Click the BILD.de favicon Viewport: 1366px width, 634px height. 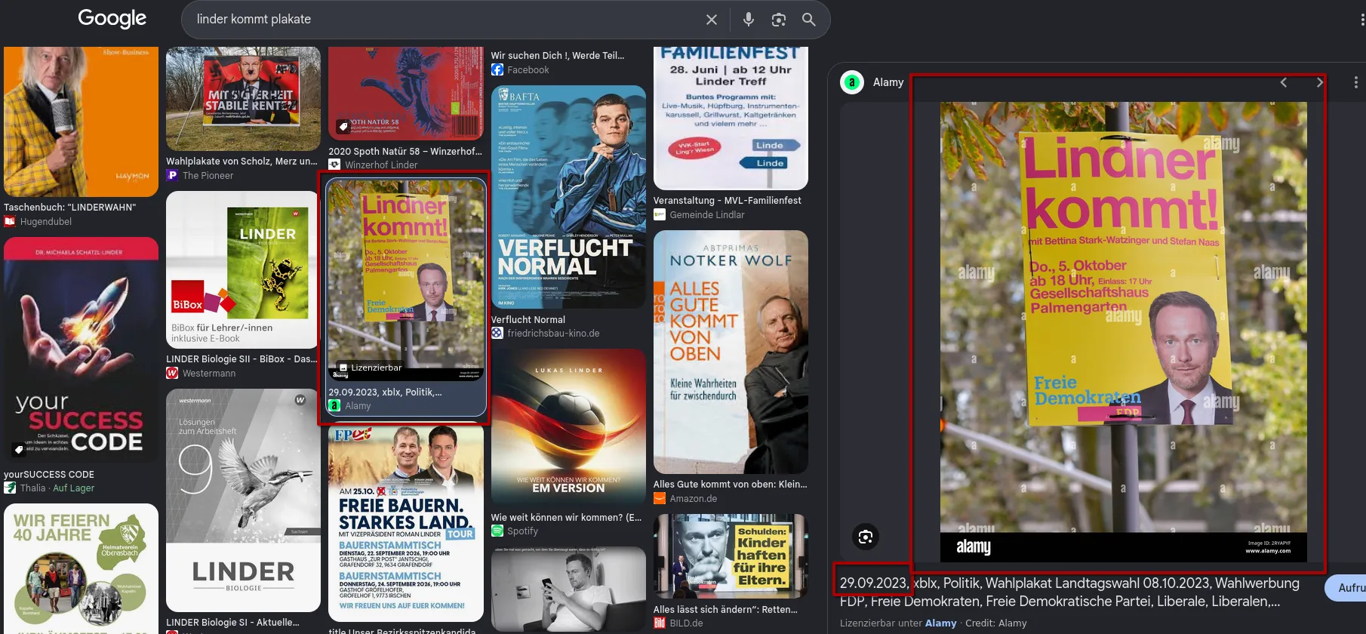[660, 623]
